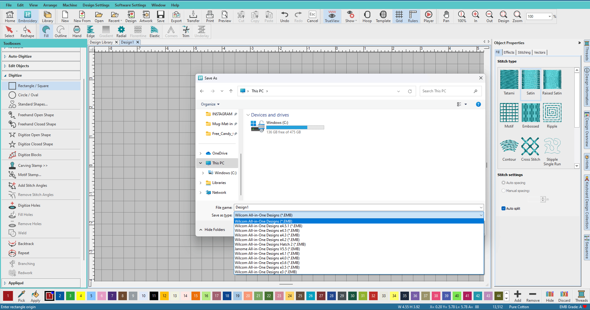This screenshot has height=310, width=590.
Task: Click the Add color button
Action: point(518,296)
